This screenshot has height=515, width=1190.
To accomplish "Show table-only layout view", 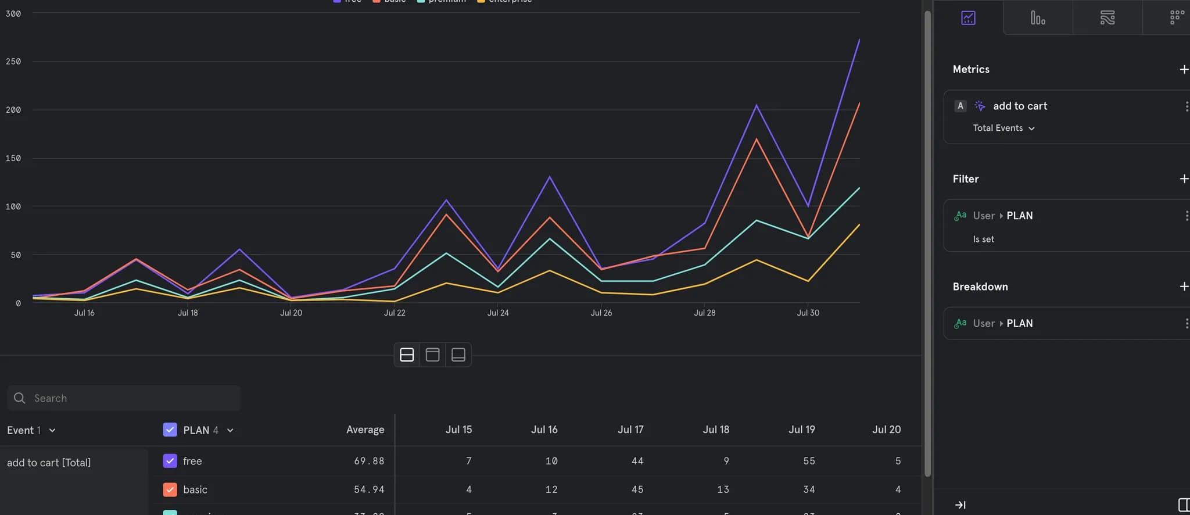I will (x=458, y=355).
